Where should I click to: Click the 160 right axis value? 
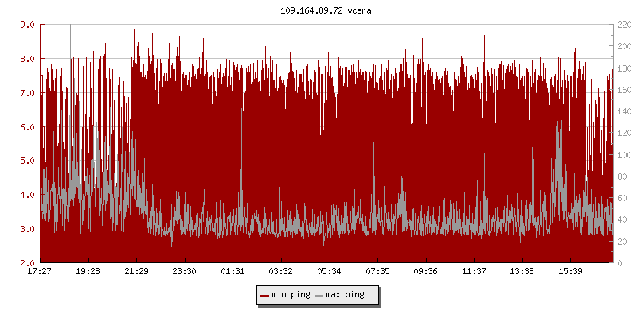pyautogui.click(x=625, y=90)
